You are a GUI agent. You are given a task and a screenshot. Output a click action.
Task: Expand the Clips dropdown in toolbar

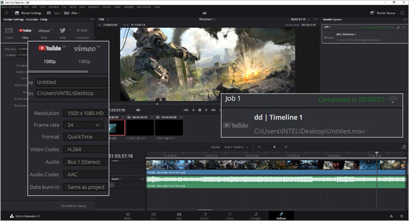[x=72, y=13]
